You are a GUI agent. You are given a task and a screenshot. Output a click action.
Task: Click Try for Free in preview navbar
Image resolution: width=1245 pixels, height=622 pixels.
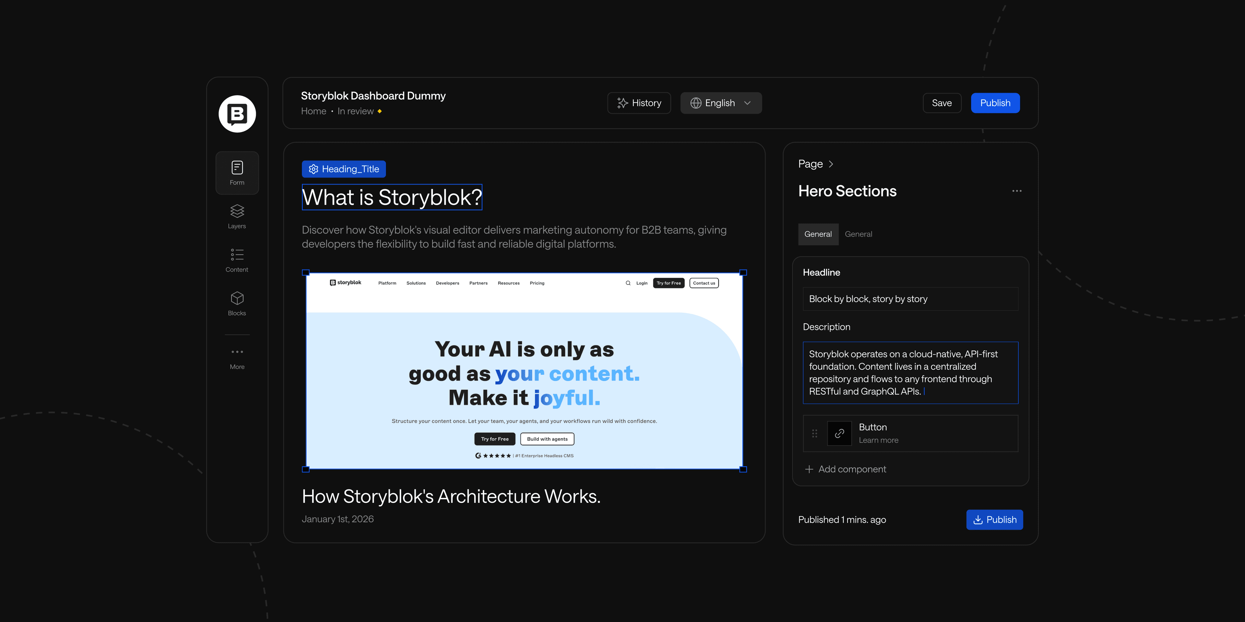tap(669, 283)
